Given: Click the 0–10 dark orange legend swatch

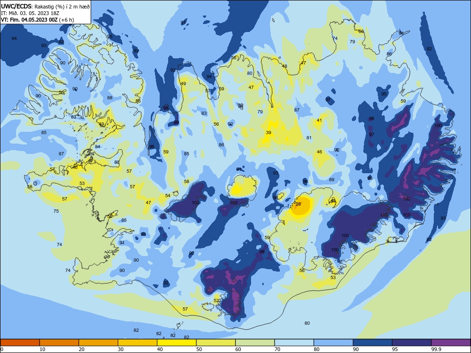Looking at the screenshot, I should (20, 343).
